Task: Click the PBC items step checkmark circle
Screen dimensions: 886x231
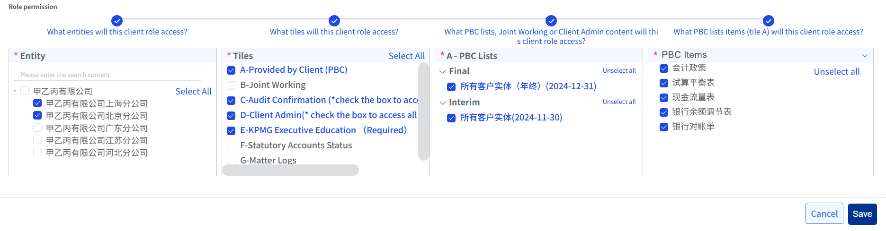Action: (769, 21)
